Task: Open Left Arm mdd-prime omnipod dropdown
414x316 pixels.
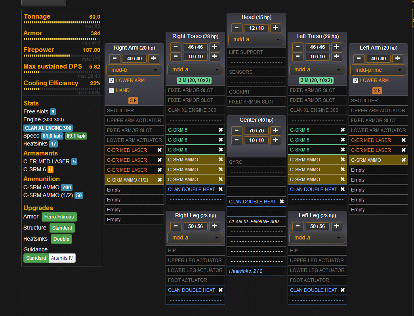Action: click(378, 70)
